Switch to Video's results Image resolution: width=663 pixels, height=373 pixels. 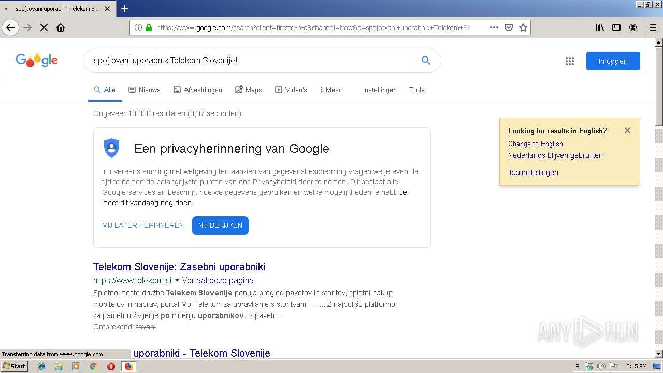[x=291, y=90]
